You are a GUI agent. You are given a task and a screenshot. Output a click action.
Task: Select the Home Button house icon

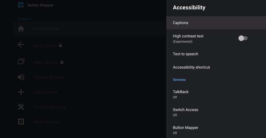point(21,29)
